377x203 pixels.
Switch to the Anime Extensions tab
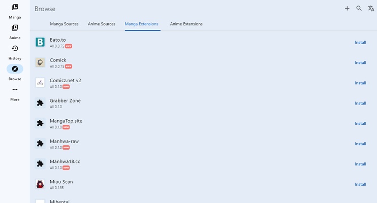(186, 24)
